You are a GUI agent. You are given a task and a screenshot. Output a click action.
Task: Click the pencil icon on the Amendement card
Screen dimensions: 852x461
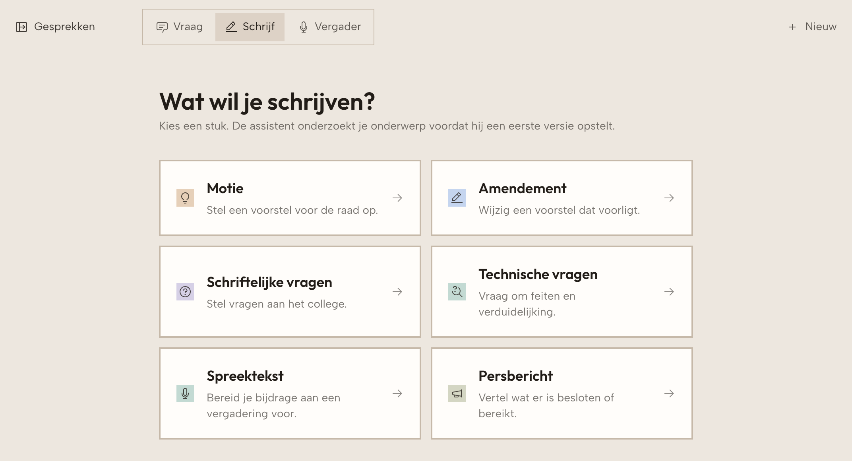[x=457, y=198]
